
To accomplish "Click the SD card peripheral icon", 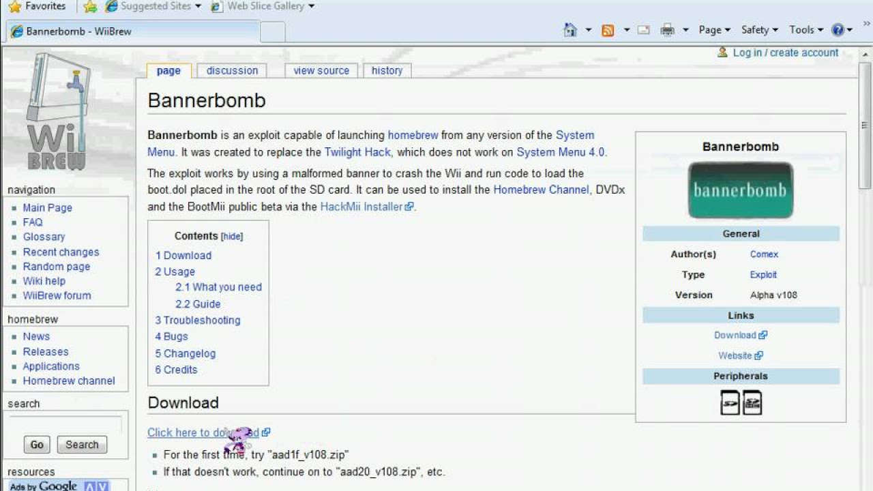I will tap(730, 402).
